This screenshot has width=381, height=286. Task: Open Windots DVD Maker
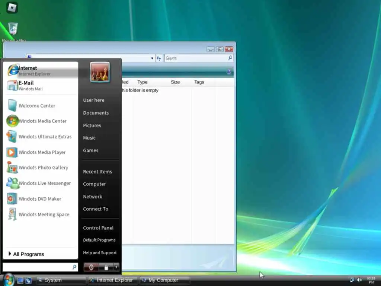pyautogui.click(x=41, y=199)
